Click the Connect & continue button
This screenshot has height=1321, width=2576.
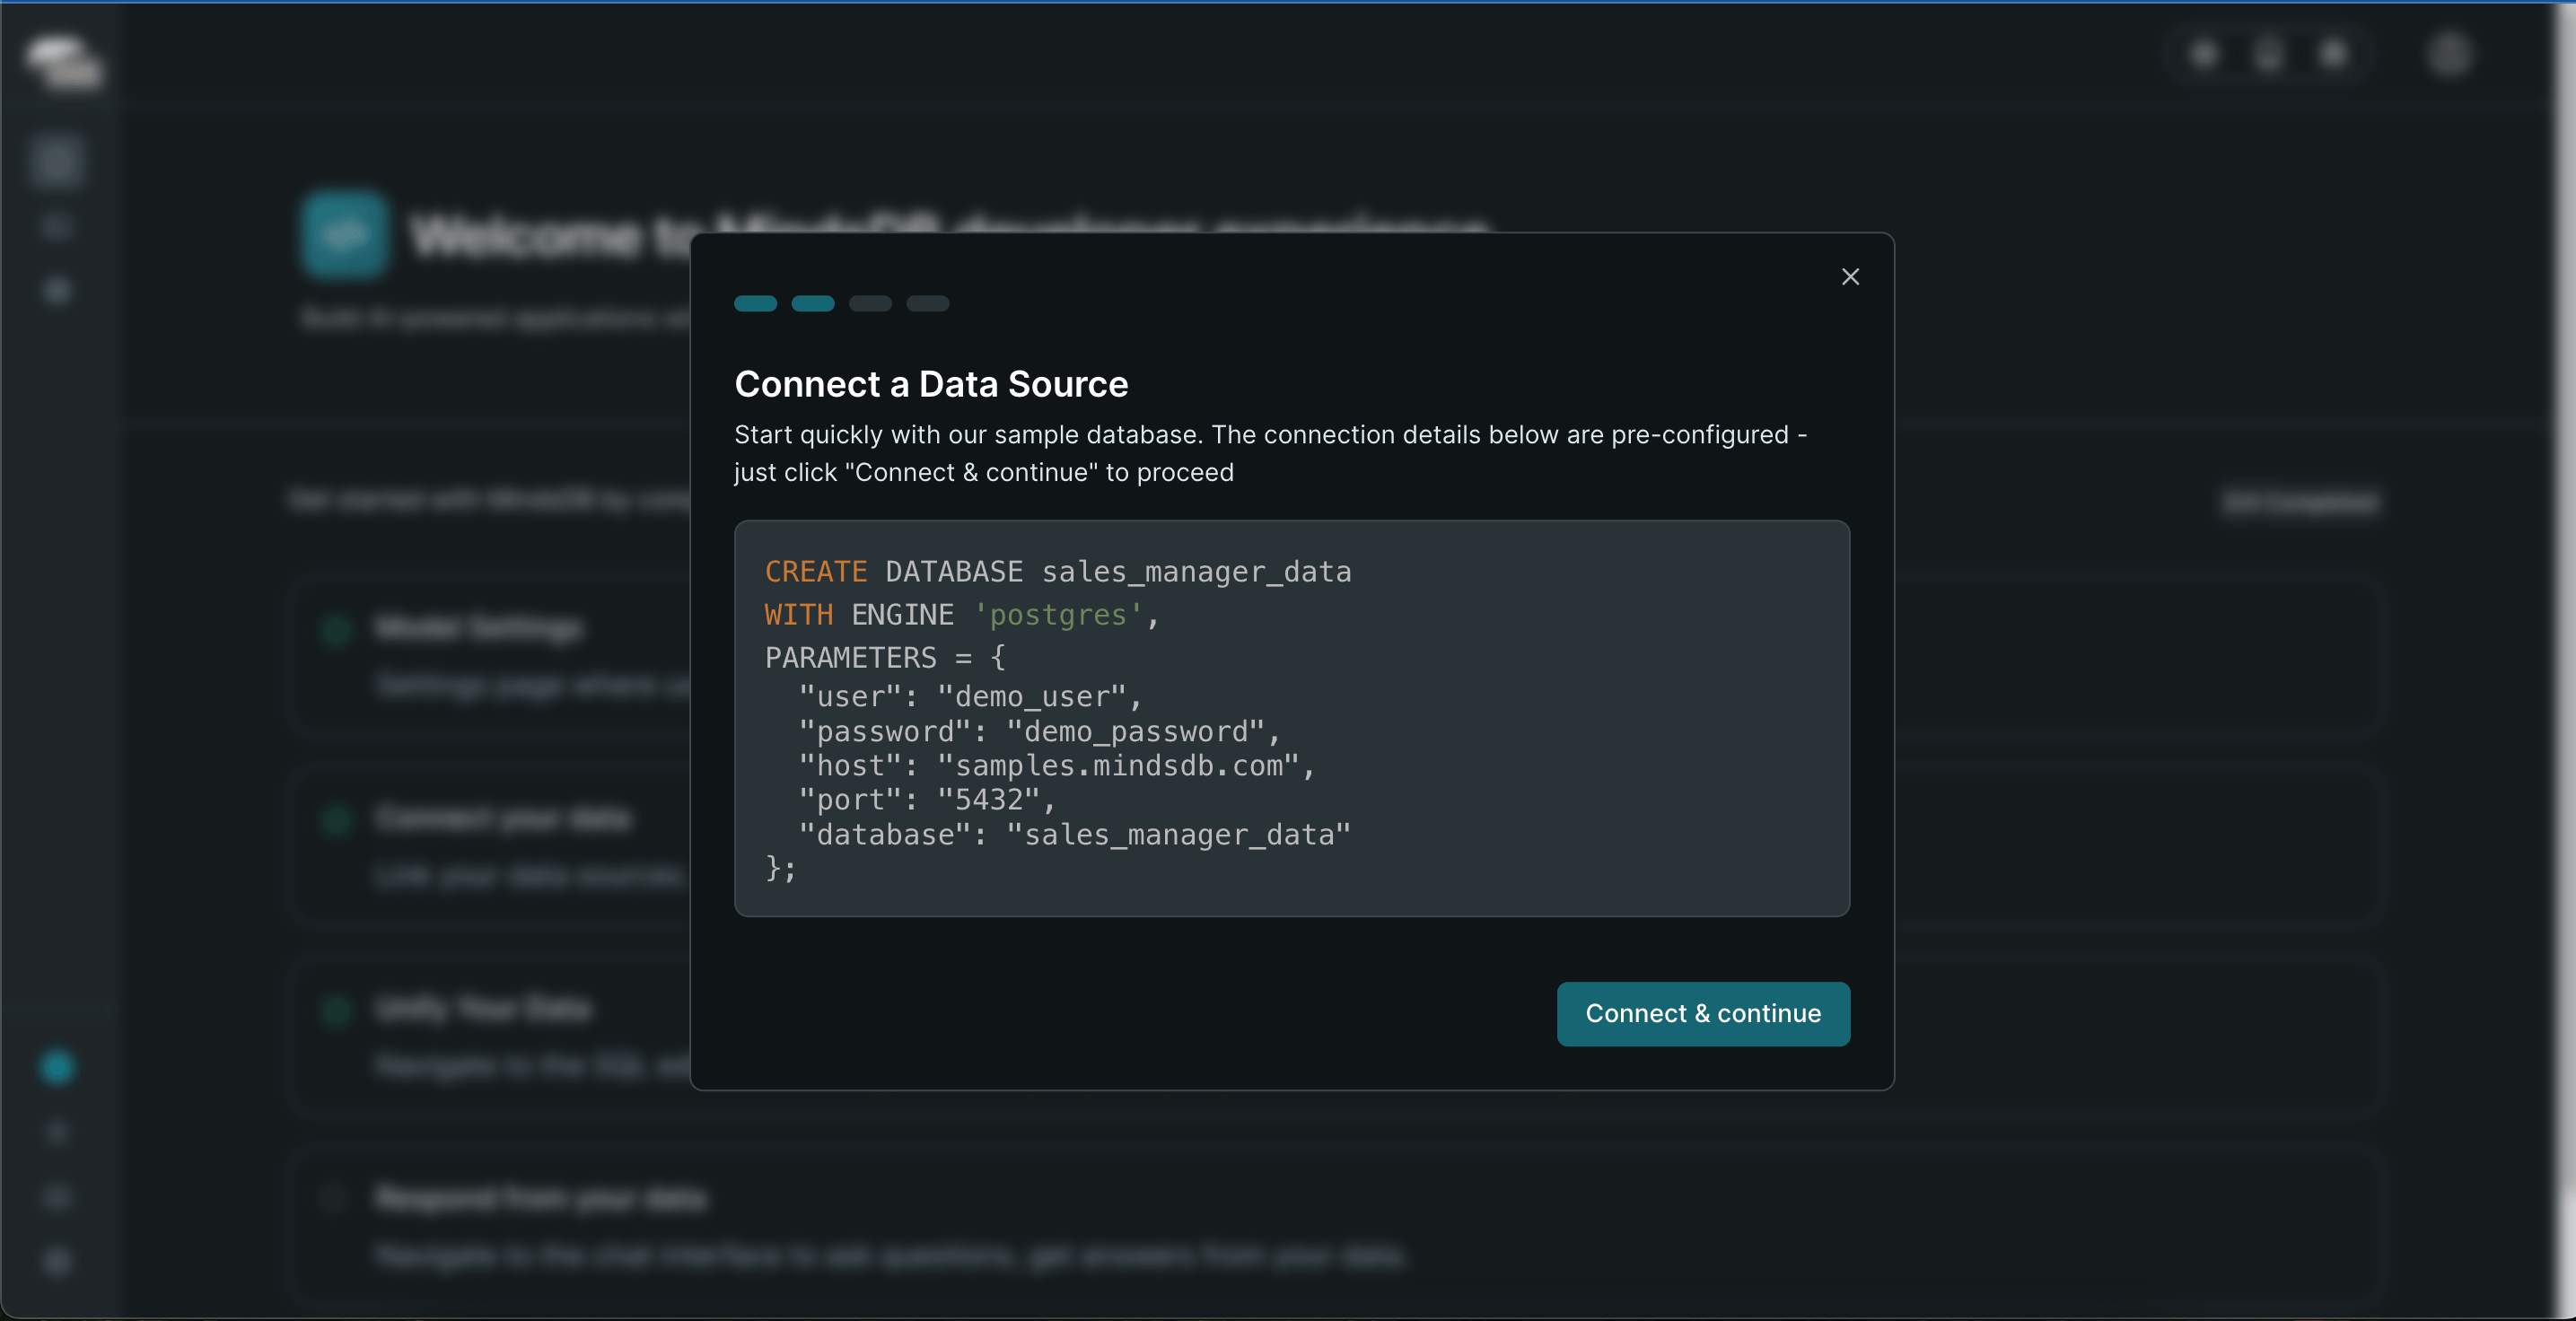[x=1702, y=1014]
